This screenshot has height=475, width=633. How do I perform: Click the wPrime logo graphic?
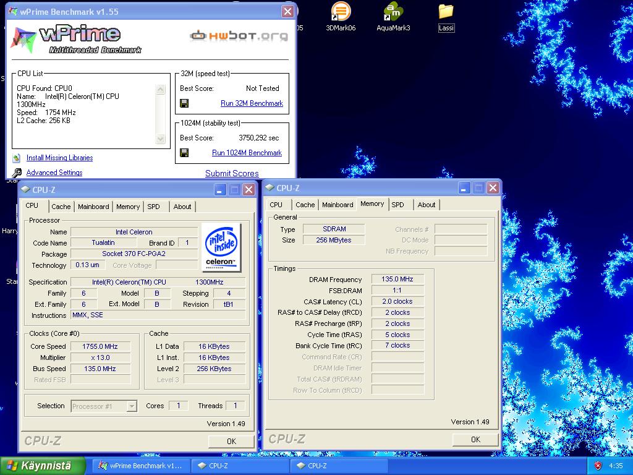[x=77, y=39]
